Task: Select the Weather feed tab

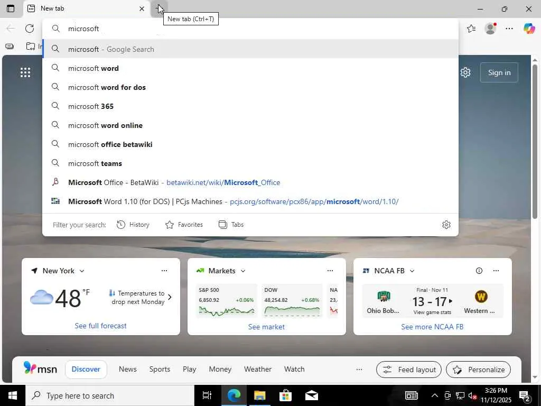Action: click(x=258, y=370)
